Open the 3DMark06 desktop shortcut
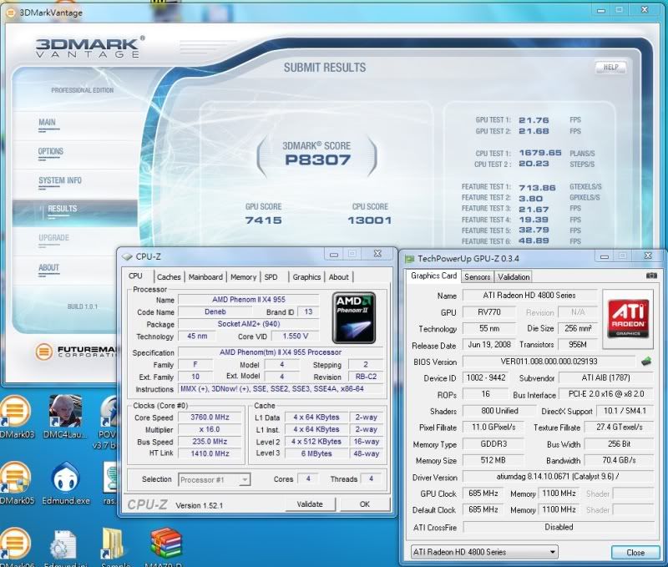 tap(16, 548)
